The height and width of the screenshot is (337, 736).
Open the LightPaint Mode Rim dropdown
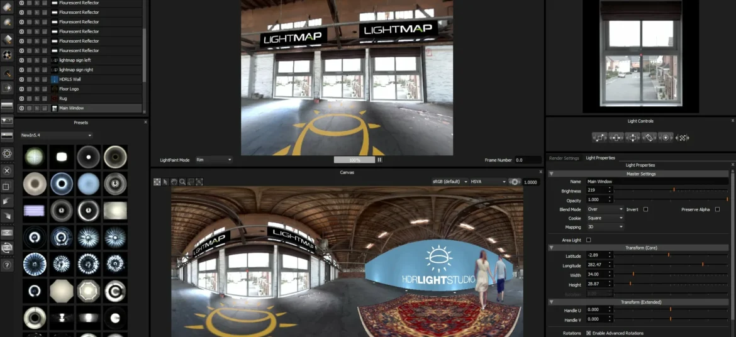pos(214,160)
